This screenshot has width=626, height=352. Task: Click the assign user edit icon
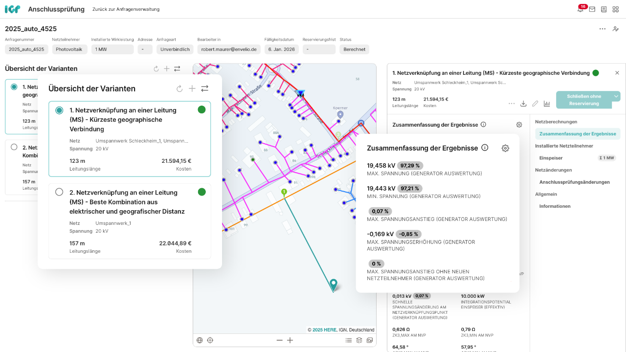[x=616, y=29]
